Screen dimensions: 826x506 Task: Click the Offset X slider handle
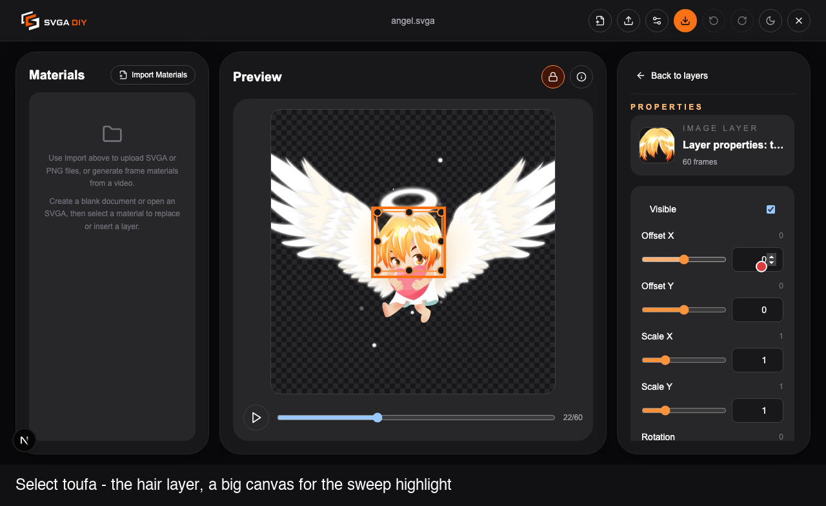point(684,259)
